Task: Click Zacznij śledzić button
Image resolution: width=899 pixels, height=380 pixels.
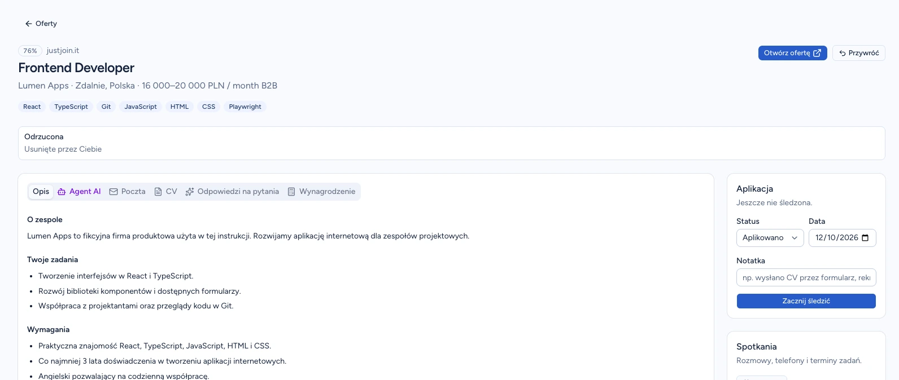Action: click(x=806, y=301)
